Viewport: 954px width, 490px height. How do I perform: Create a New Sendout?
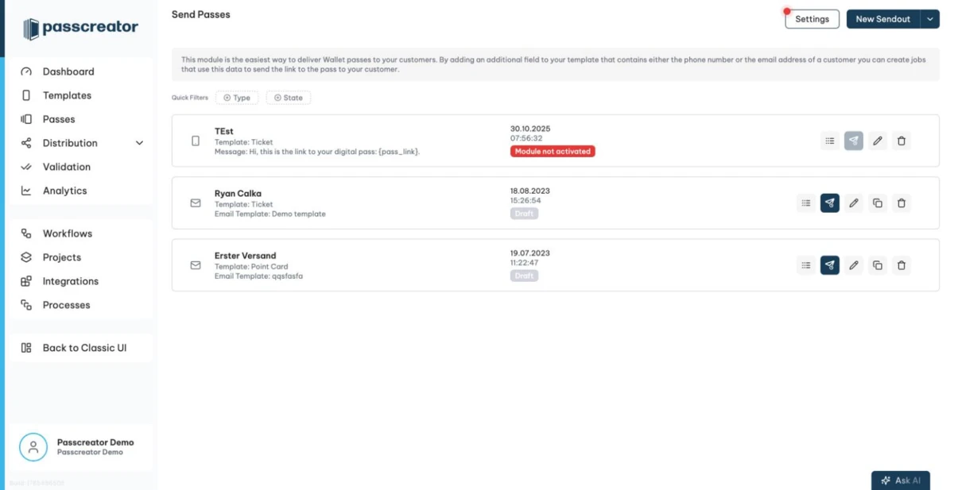[882, 19]
